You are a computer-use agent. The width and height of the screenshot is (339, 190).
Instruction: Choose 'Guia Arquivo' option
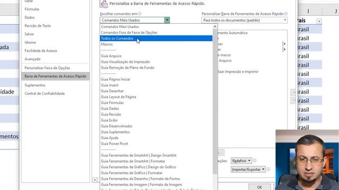(156, 56)
